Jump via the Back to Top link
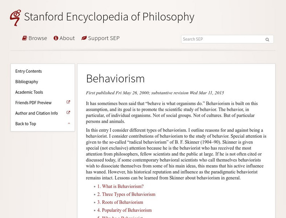Viewport: 286px width, 218px height. pos(26,124)
